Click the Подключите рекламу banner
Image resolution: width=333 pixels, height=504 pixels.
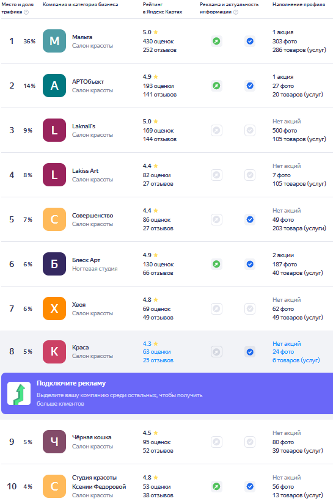tap(167, 393)
